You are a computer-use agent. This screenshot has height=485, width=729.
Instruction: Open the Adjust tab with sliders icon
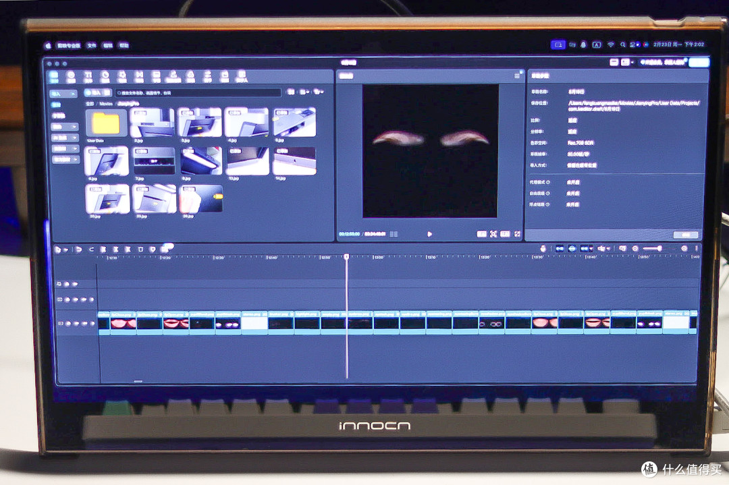pos(207,77)
